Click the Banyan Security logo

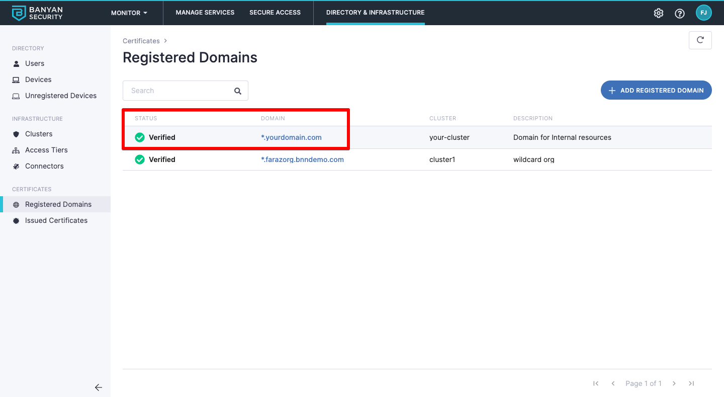pos(37,13)
